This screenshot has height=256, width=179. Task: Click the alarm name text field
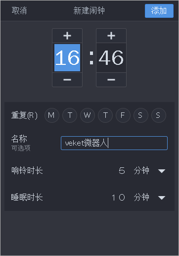pos(114,143)
